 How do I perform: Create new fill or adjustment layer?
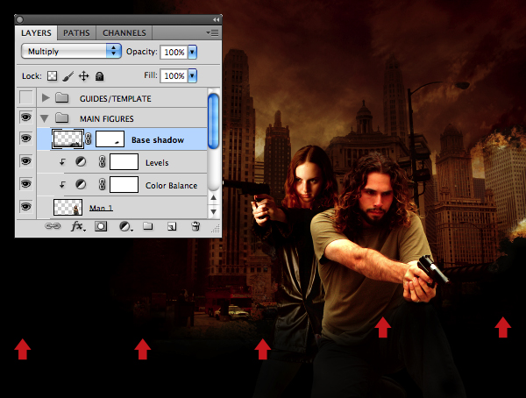coord(125,226)
